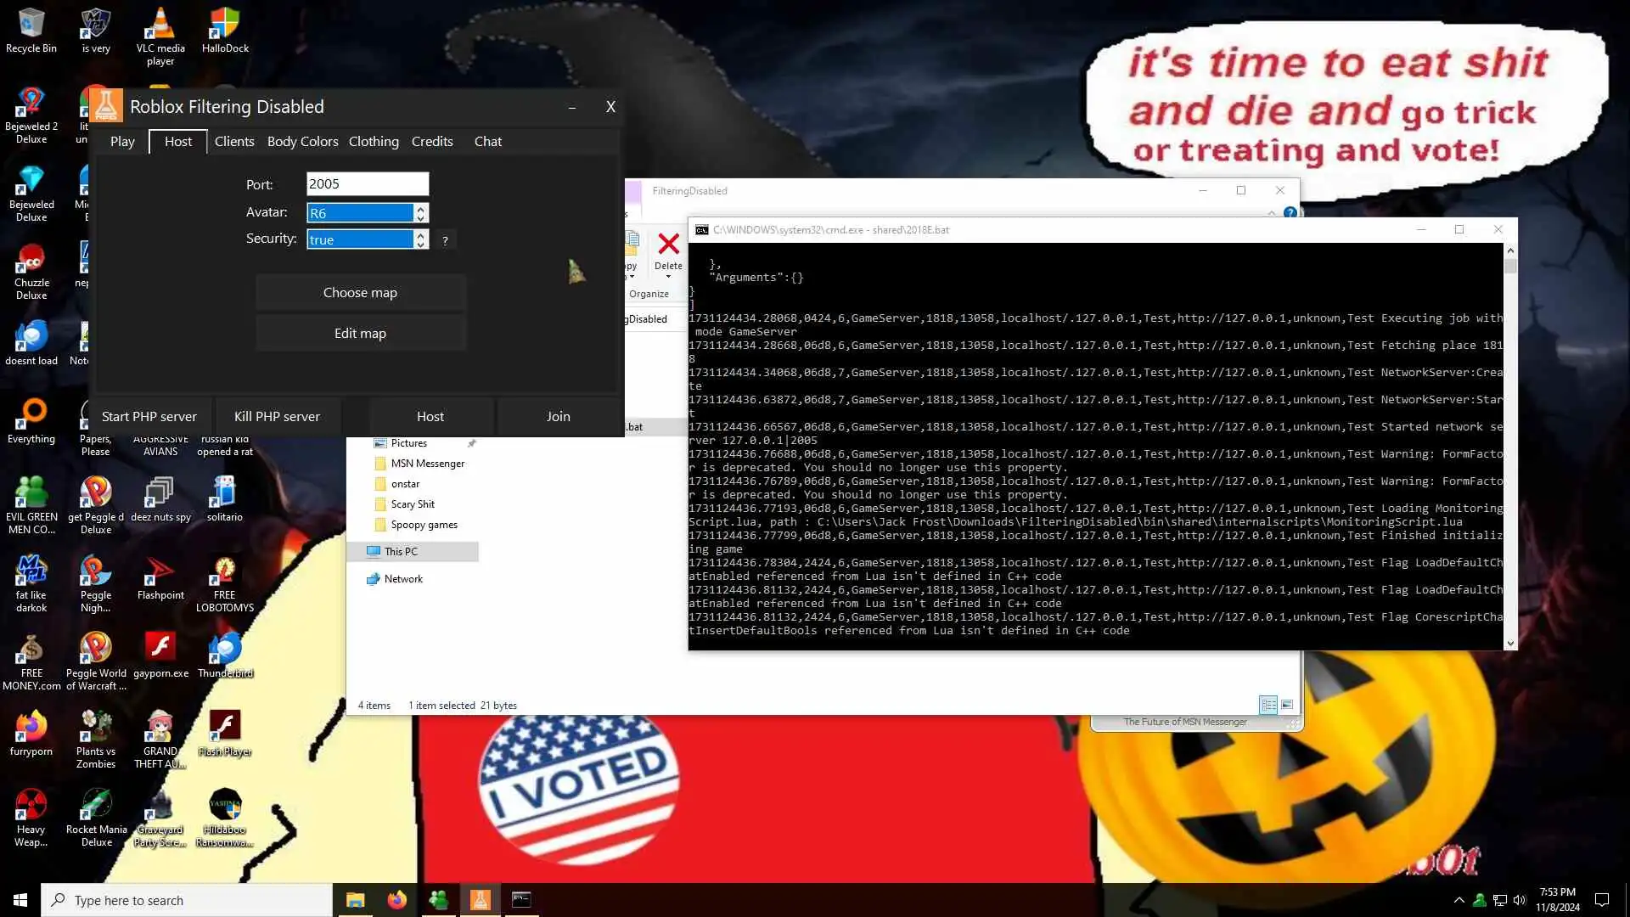Click the Port number input field

tap(367, 184)
